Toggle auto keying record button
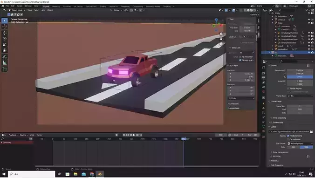 [116, 135]
